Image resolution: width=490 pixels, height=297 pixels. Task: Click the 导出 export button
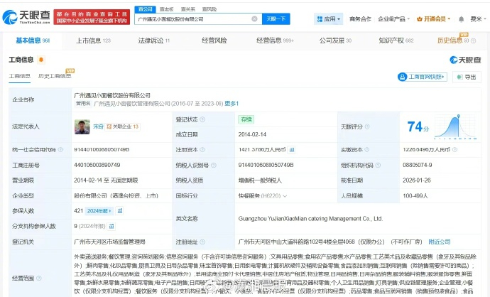coord(467,77)
